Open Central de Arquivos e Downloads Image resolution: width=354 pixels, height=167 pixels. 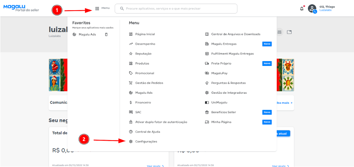point(236,34)
